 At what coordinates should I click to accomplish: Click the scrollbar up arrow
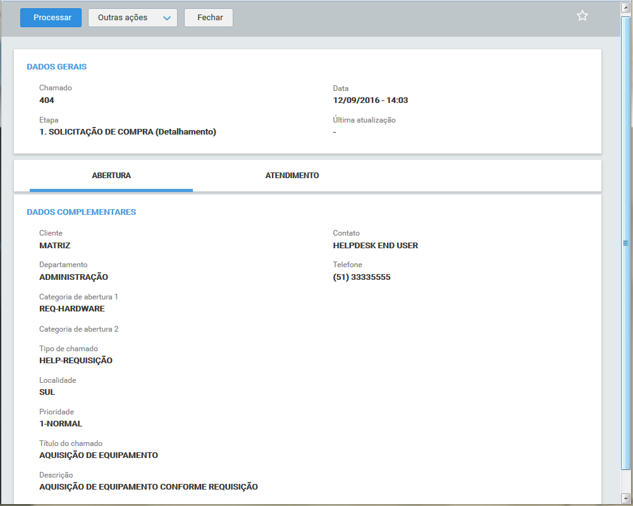pos(625,8)
